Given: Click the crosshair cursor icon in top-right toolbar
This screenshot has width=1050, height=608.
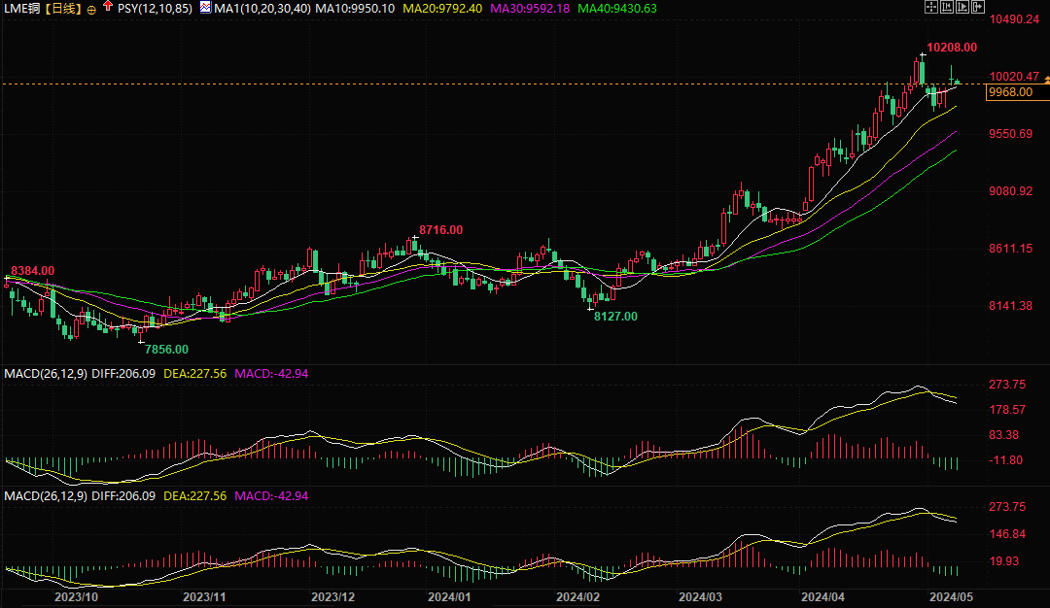Looking at the screenshot, I should tap(930, 8).
